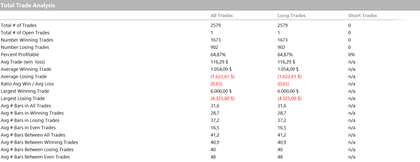420x162 pixels.
Task: Click the Ratio Avg Win / Avg Loss label
Action: click(x=27, y=84)
